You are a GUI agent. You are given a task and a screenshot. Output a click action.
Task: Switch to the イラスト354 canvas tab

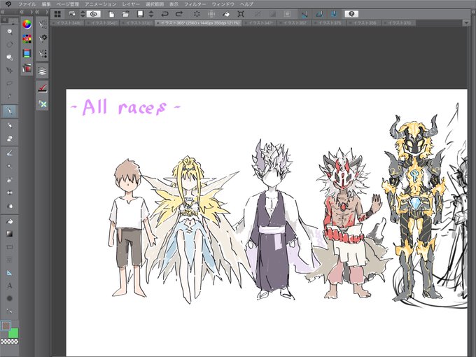[x=103, y=23]
